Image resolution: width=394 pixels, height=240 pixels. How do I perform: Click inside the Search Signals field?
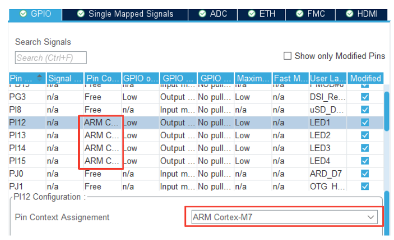click(x=51, y=58)
